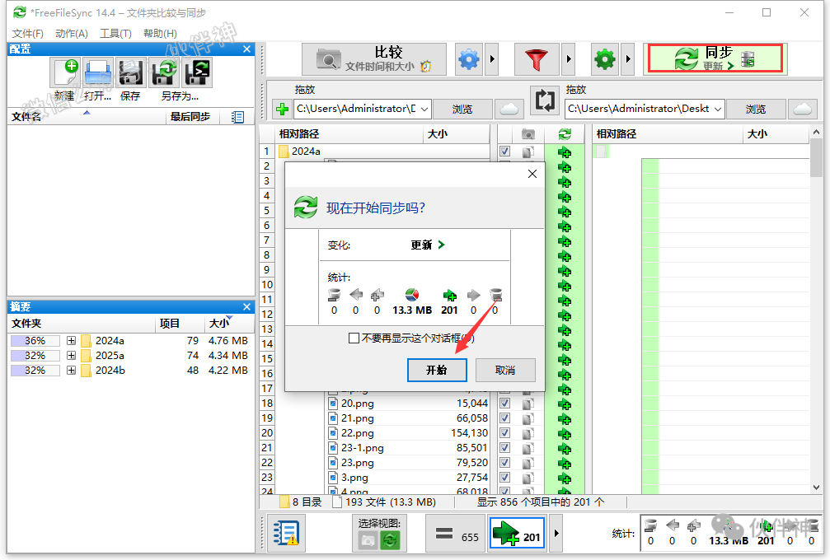Toggle create-right items view showing 201
The image size is (830, 560).
(517, 534)
